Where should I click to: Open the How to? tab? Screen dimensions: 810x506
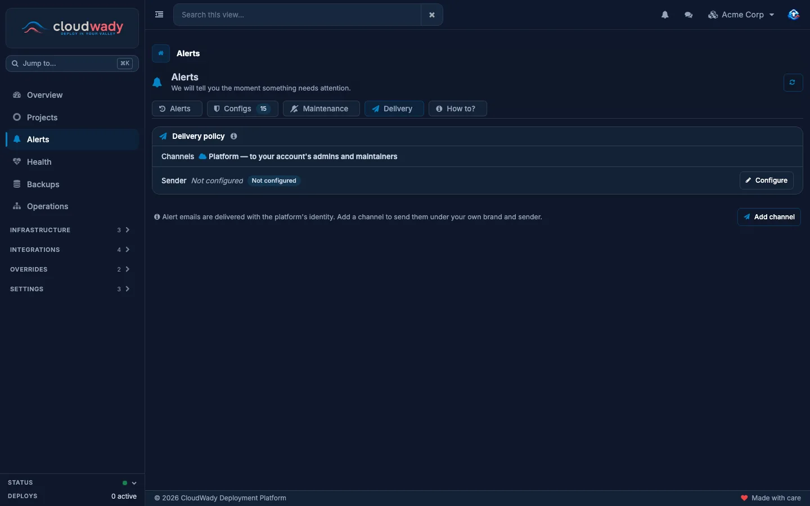pos(457,109)
